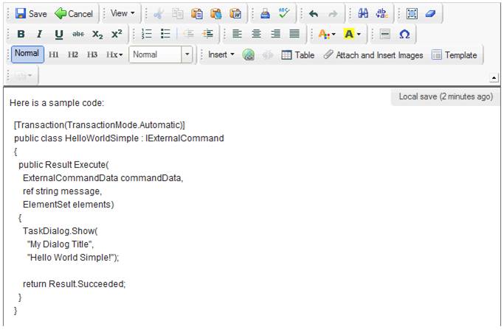The height and width of the screenshot is (332, 504).
Task: Open the grayed dropdown on the last toolbar row
Action: point(24,76)
